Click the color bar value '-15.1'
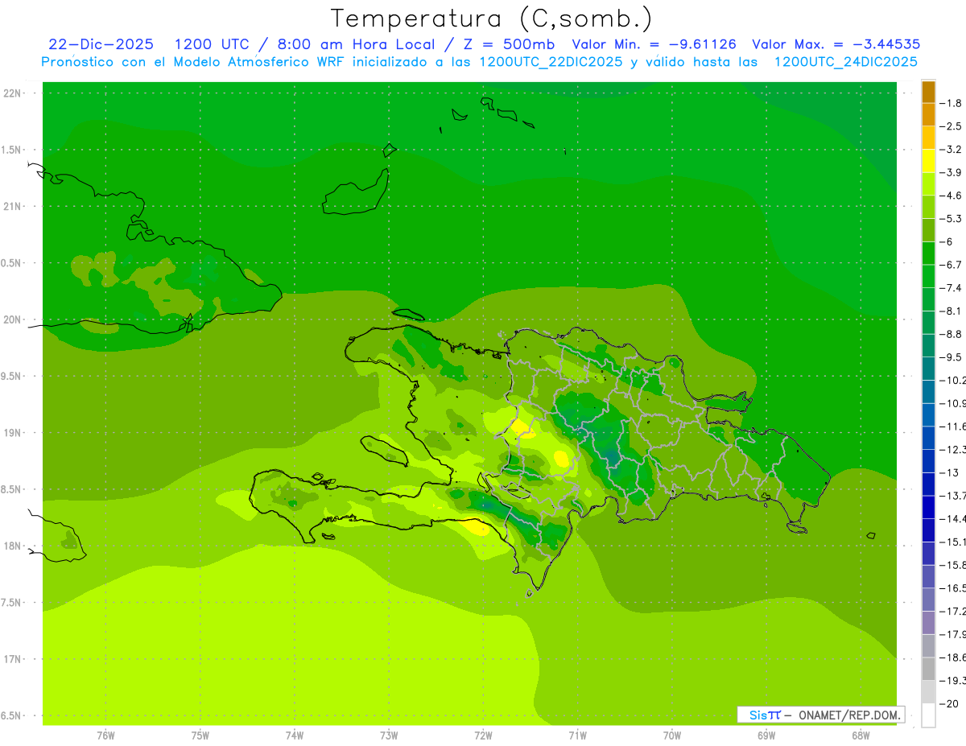The image size is (966, 746). 952,542
